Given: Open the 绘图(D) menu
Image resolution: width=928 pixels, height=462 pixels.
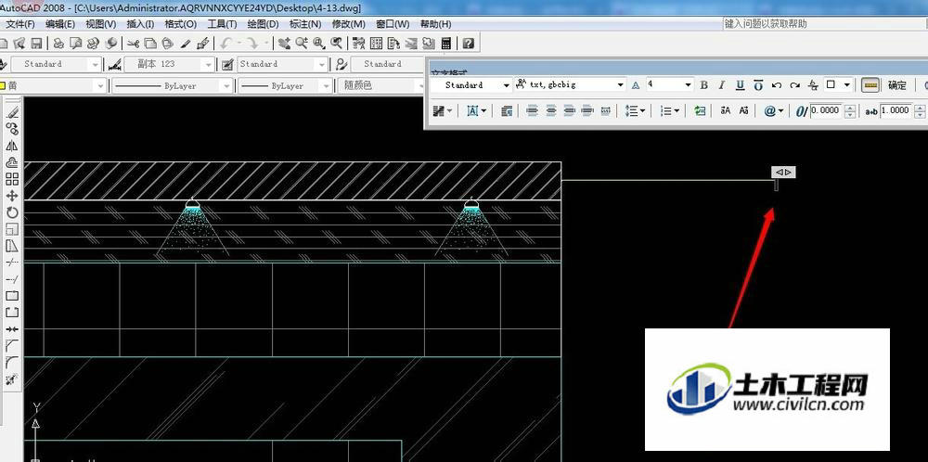Looking at the screenshot, I should [263, 24].
